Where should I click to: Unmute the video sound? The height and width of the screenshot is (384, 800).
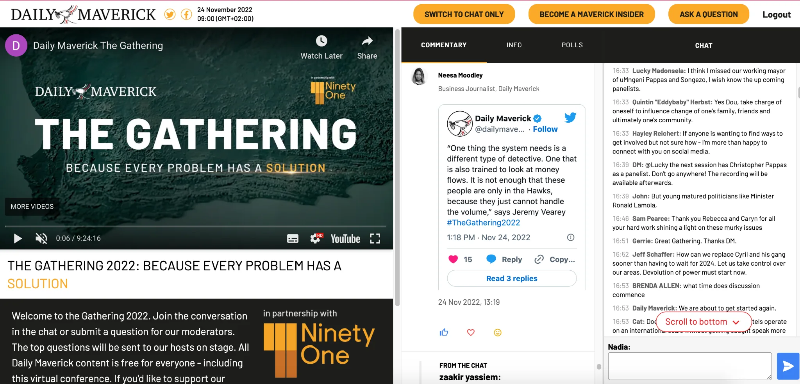click(41, 238)
